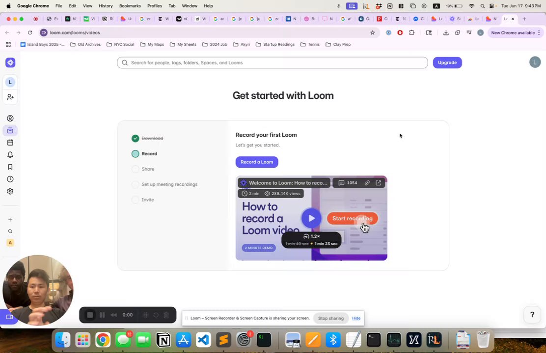Open the Meetings calendar icon in sidebar

pos(10,142)
